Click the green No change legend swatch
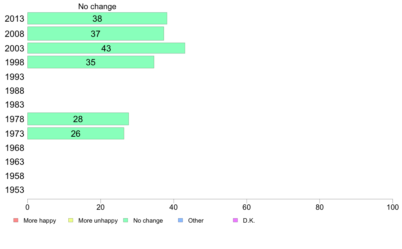This screenshot has height=249, width=402. pyautogui.click(x=126, y=220)
